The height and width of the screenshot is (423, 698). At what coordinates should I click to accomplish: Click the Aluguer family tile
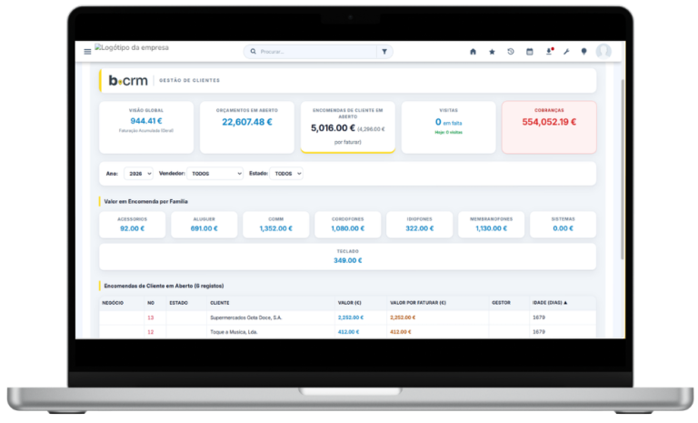[x=204, y=224]
